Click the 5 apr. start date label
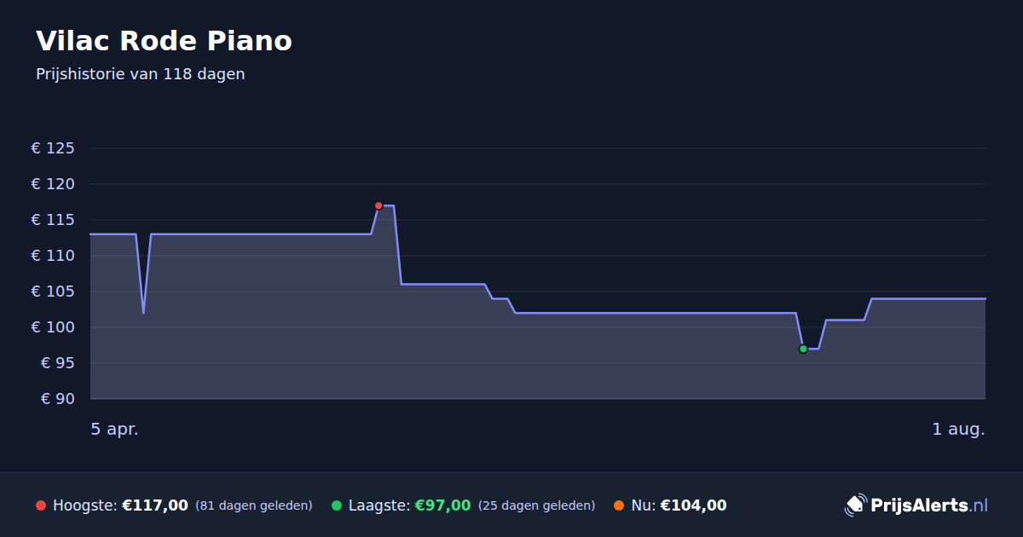This screenshot has width=1023, height=537. click(x=114, y=430)
